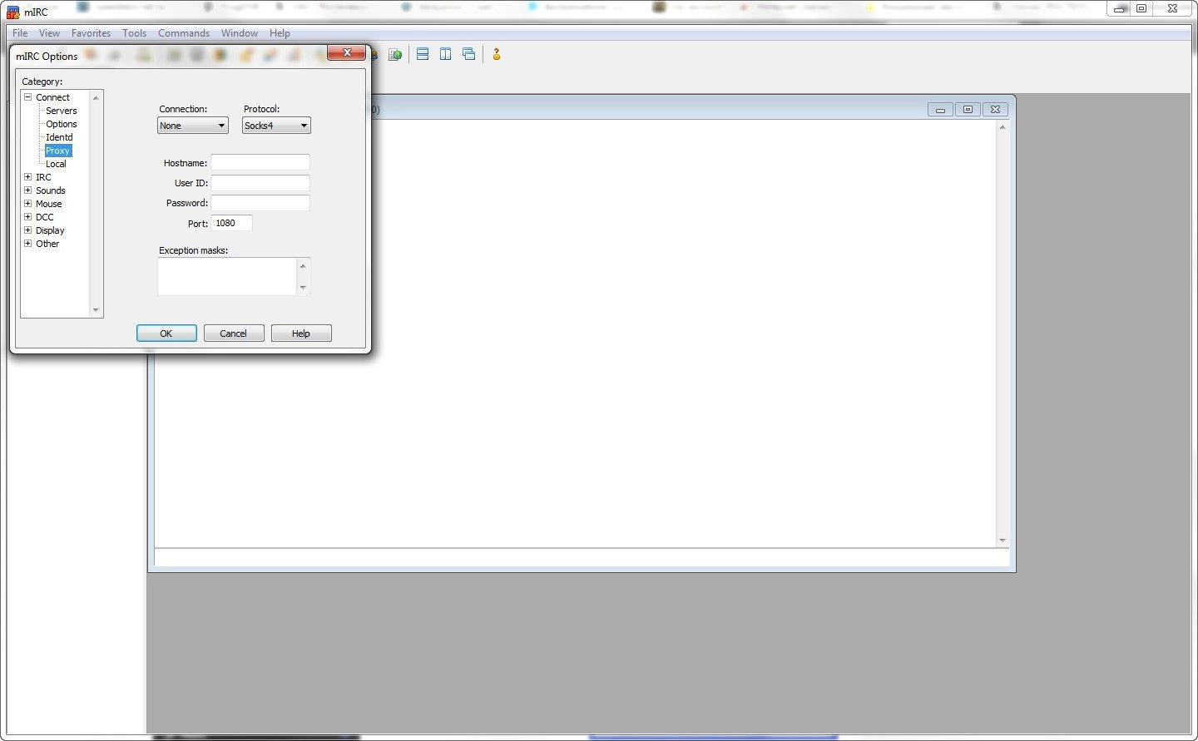Select the Connect category label

(x=52, y=97)
